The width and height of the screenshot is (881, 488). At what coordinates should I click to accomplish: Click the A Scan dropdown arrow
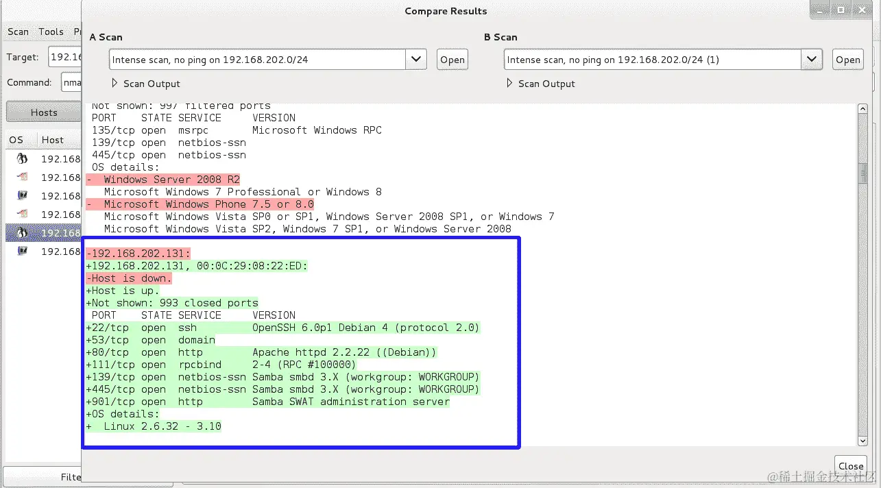pyautogui.click(x=416, y=60)
